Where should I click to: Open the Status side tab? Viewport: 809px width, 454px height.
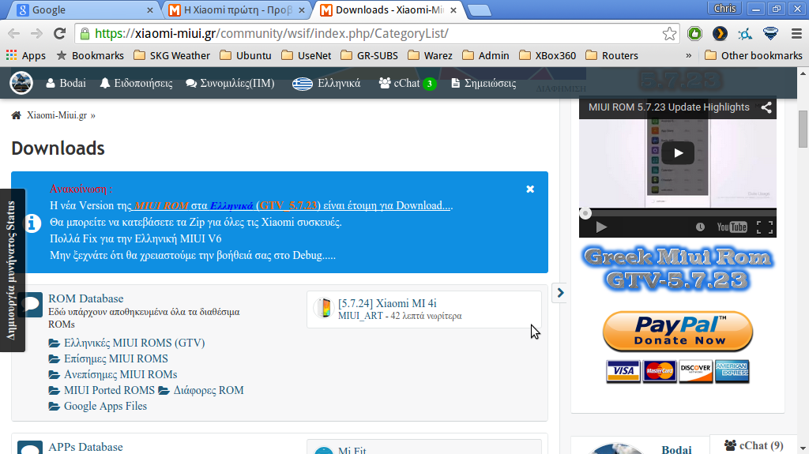(13, 270)
